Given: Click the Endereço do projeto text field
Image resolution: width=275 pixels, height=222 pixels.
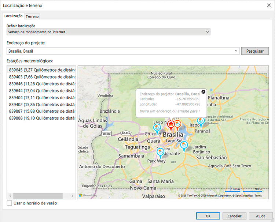Looking at the screenshot, I should click(120, 51).
